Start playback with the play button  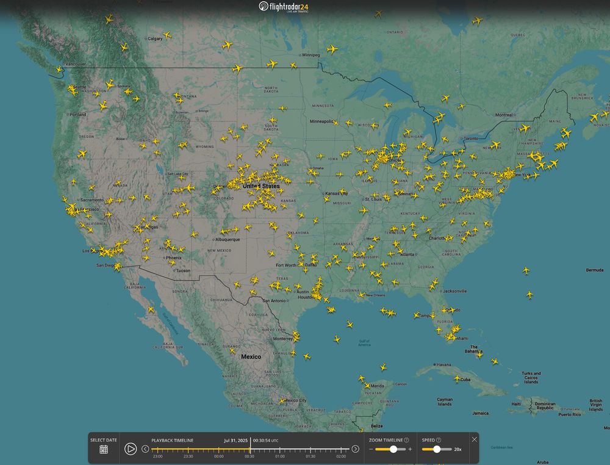click(x=131, y=449)
